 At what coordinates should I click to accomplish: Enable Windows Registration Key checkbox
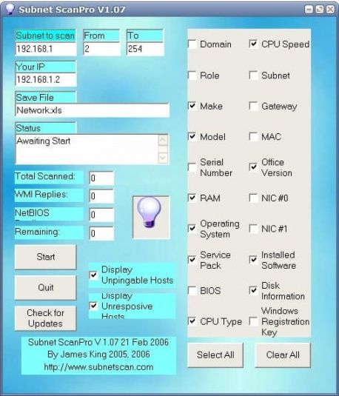253,321
